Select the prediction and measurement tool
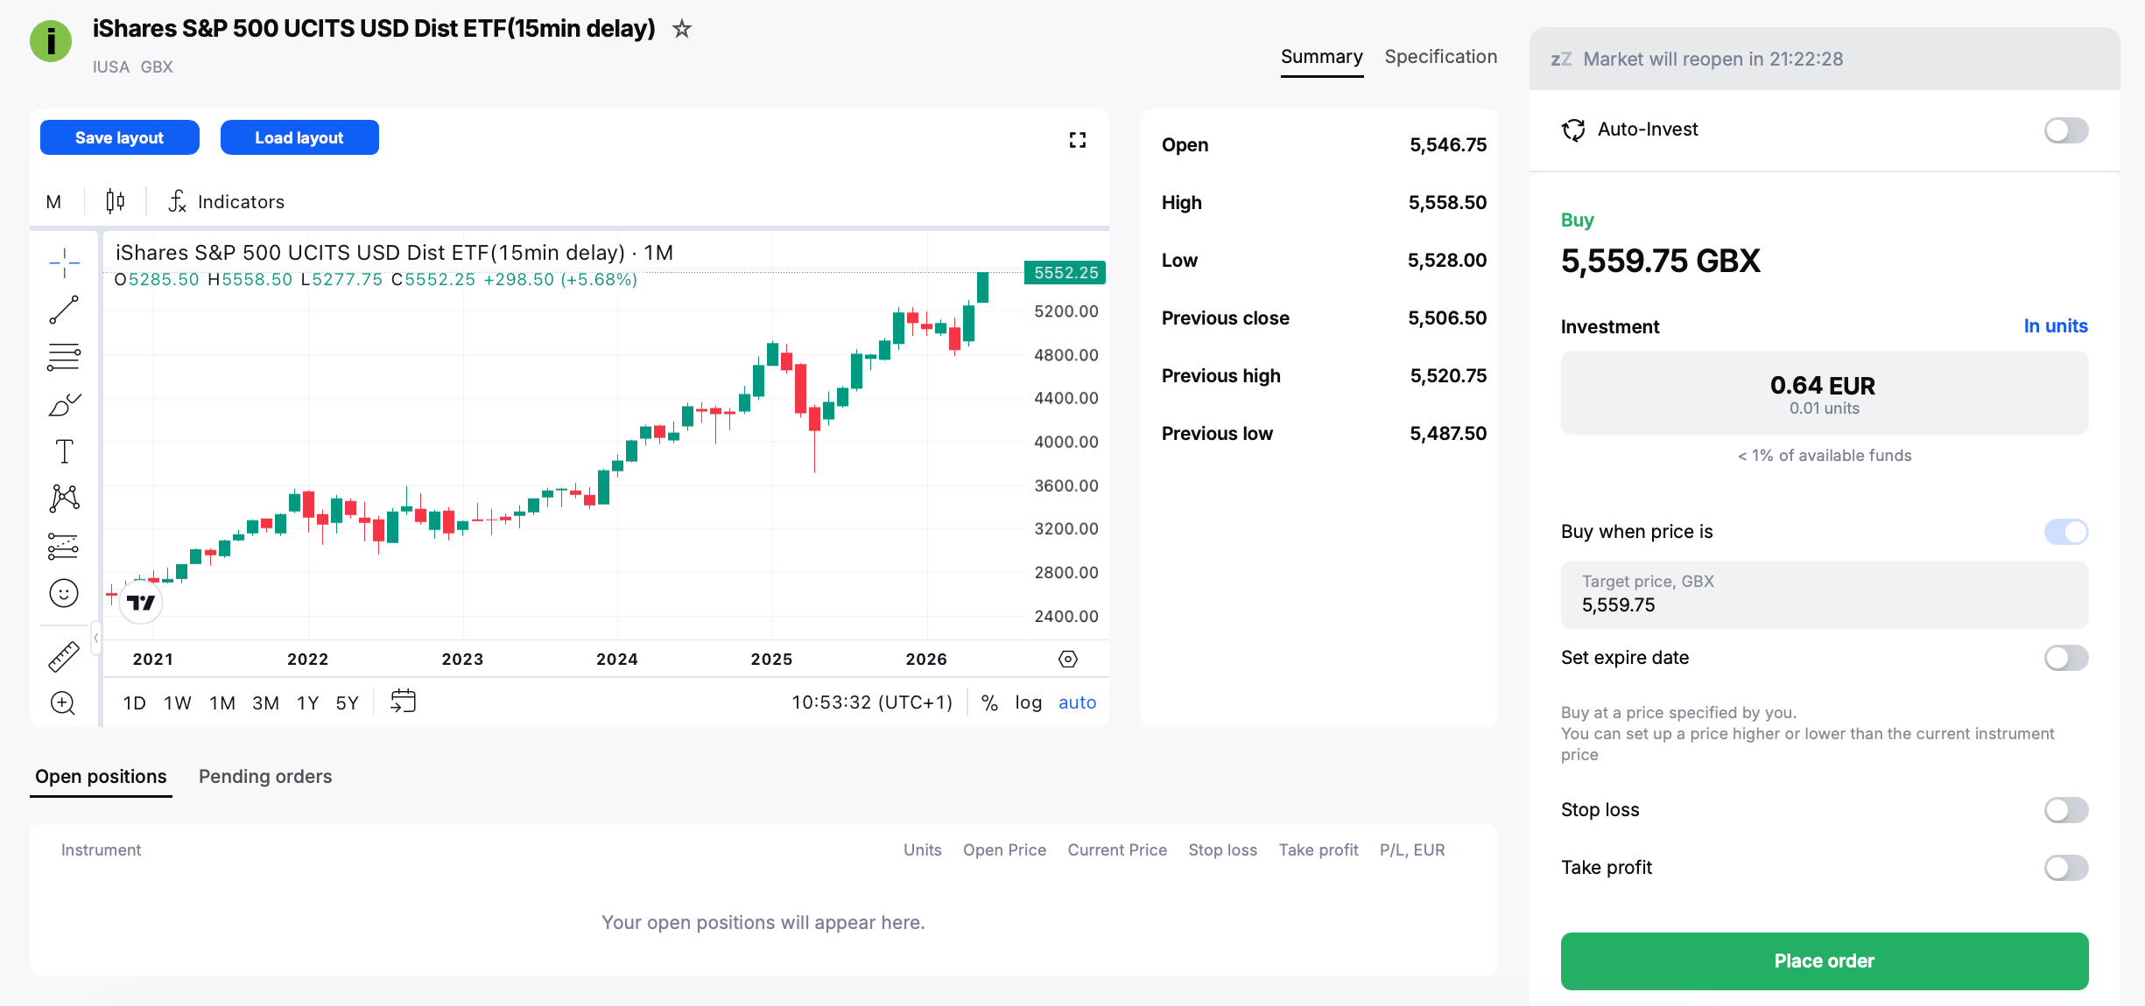 click(x=64, y=546)
